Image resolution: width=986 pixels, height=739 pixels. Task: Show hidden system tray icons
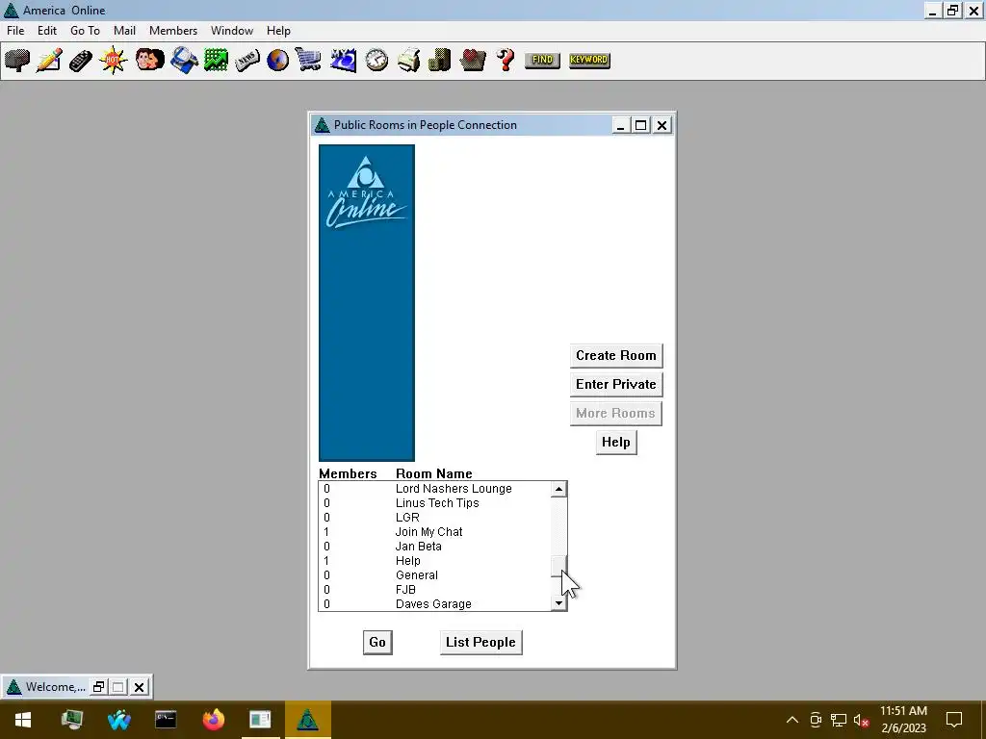pyautogui.click(x=792, y=720)
